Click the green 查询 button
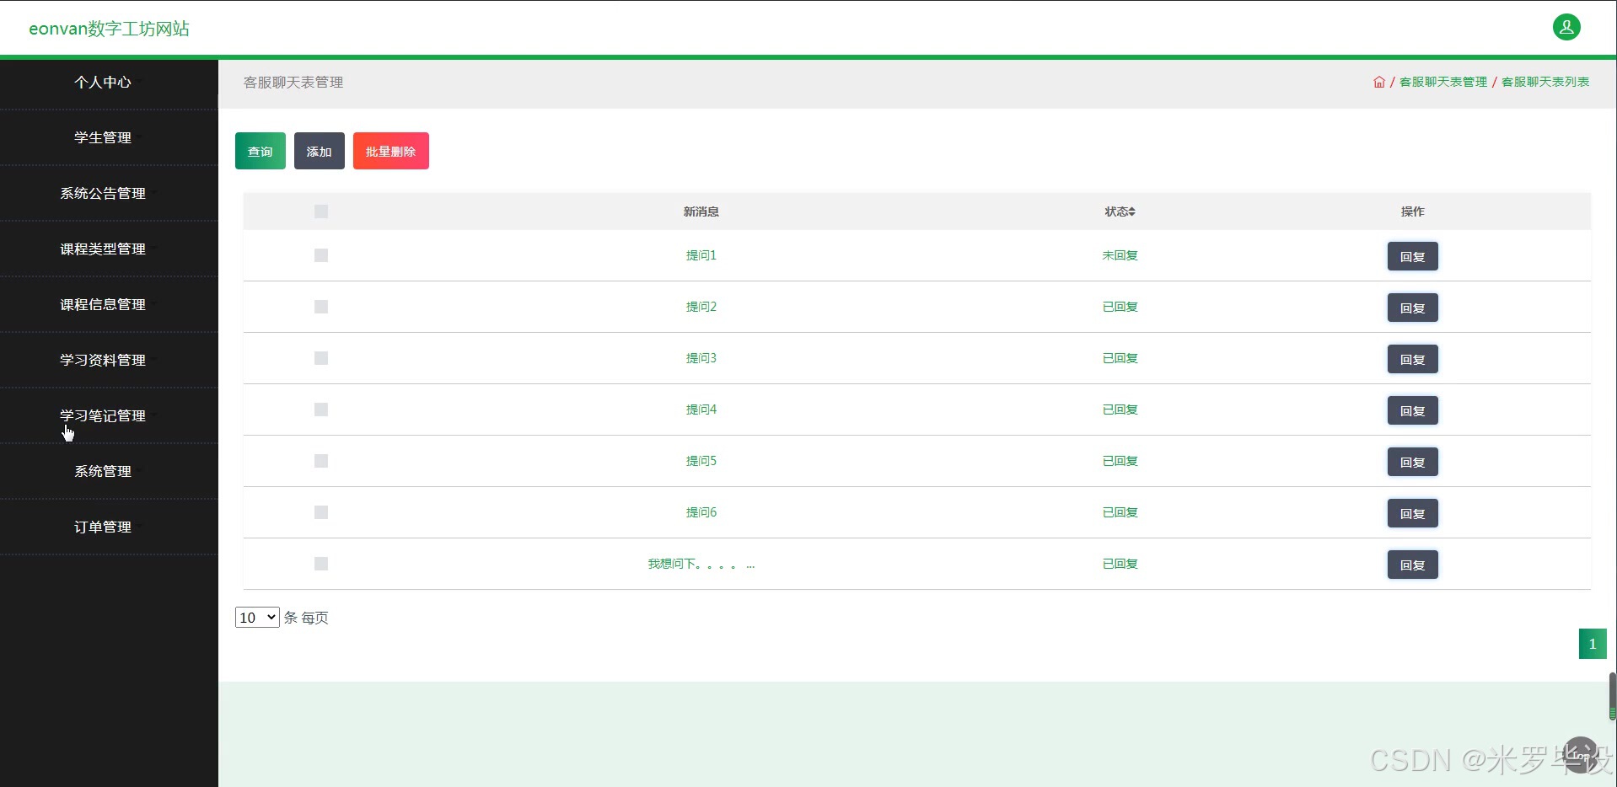The height and width of the screenshot is (787, 1617). coord(261,151)
